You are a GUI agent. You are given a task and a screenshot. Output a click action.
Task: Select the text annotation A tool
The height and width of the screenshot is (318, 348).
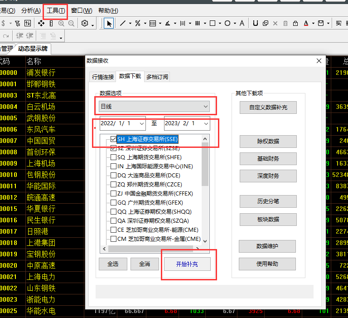tap(242, 23)
